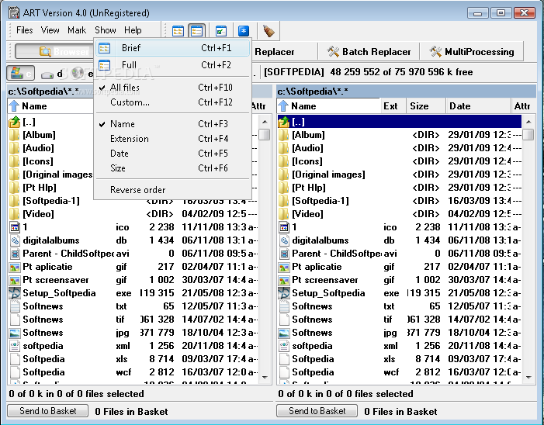Toggle sort by Name option
The image size is (544, 425).
[172, 124]
